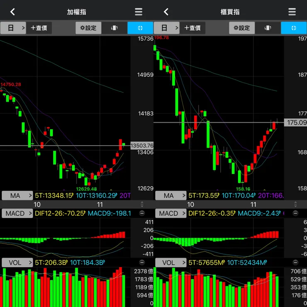Tap chart height stepper on 加權指

142,205
